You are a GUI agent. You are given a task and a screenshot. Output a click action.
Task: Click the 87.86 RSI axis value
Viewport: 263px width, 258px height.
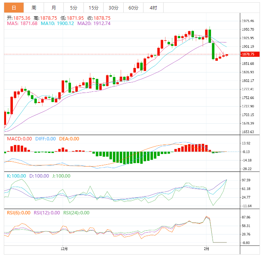click(x=246, y=217)
